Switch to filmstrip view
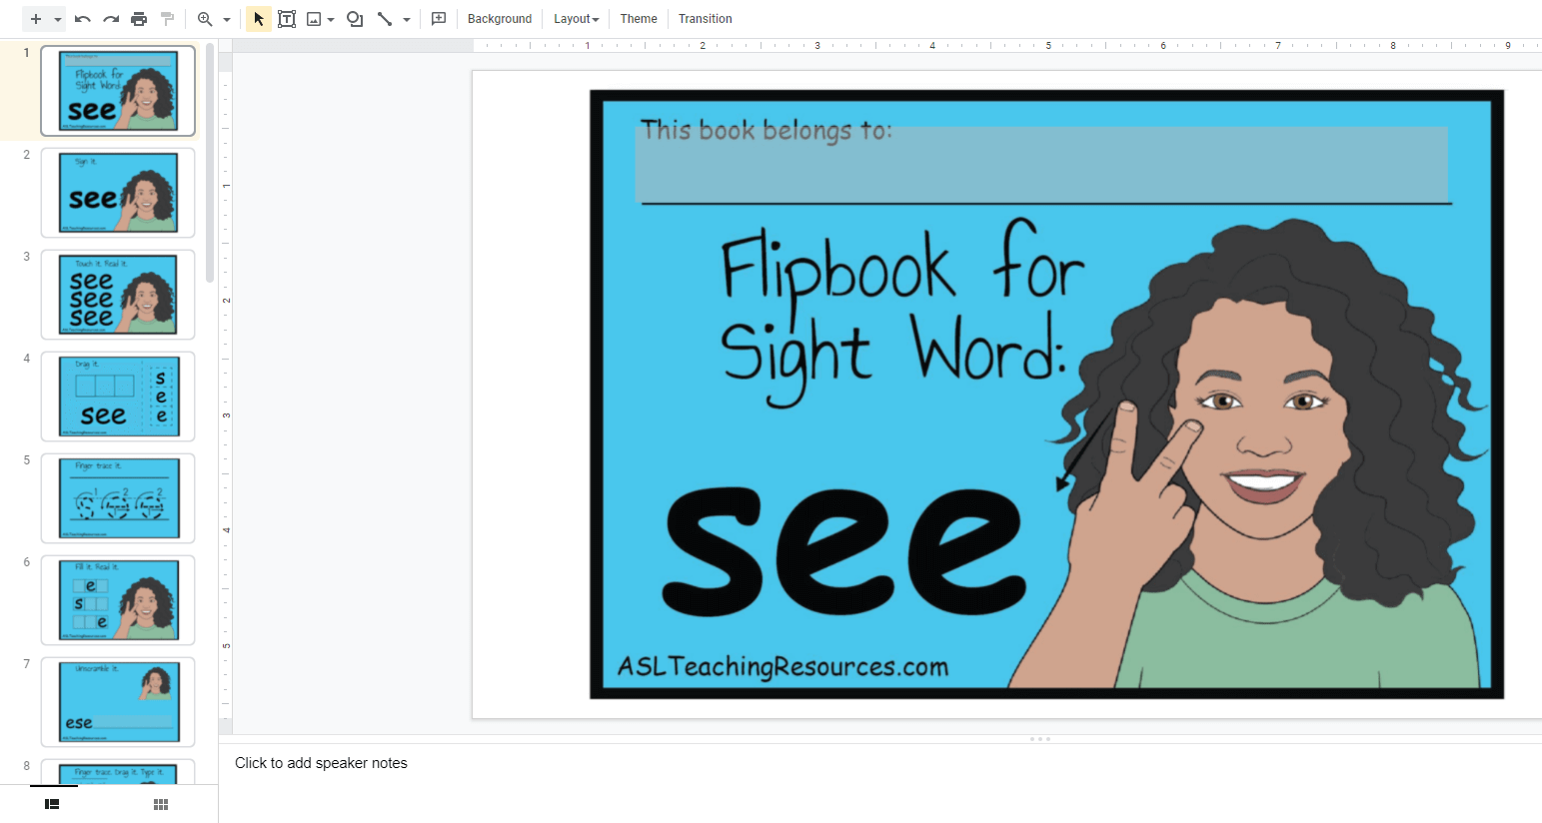Viewport: 1542px width, 823px height. click(53, 804)
